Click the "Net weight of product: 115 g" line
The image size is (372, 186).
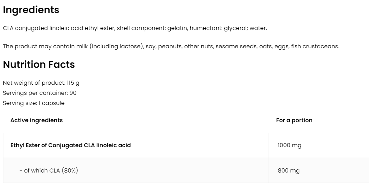tap(41, 83)
